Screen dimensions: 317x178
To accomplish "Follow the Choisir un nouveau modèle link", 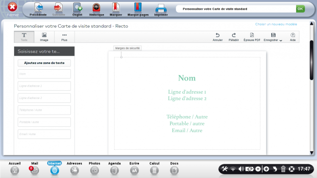I will pyautogui.click(x=276, y=24).
